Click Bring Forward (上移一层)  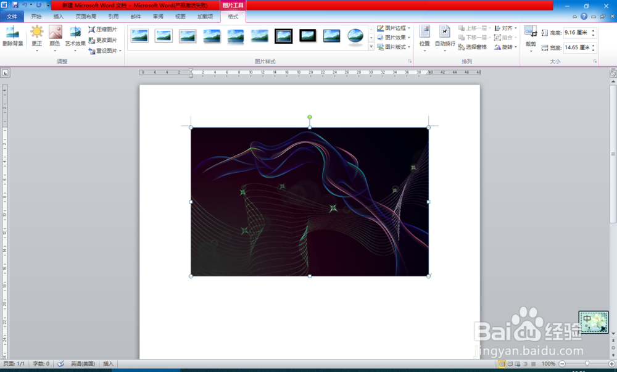(473, 28)
